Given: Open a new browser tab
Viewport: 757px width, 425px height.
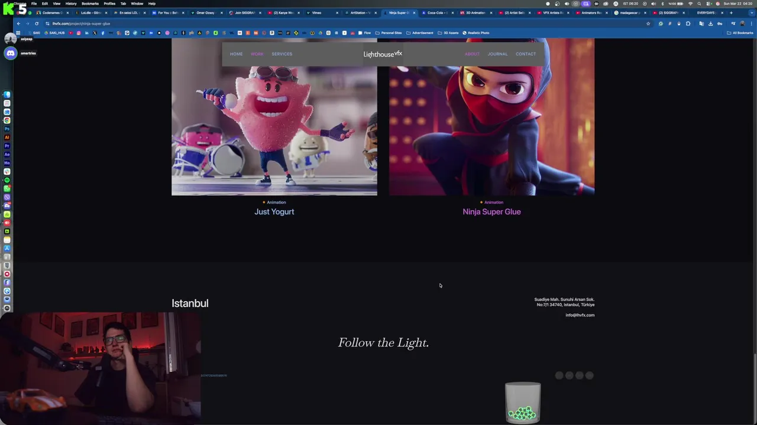Looking at the screenshot, I should 731,13.
